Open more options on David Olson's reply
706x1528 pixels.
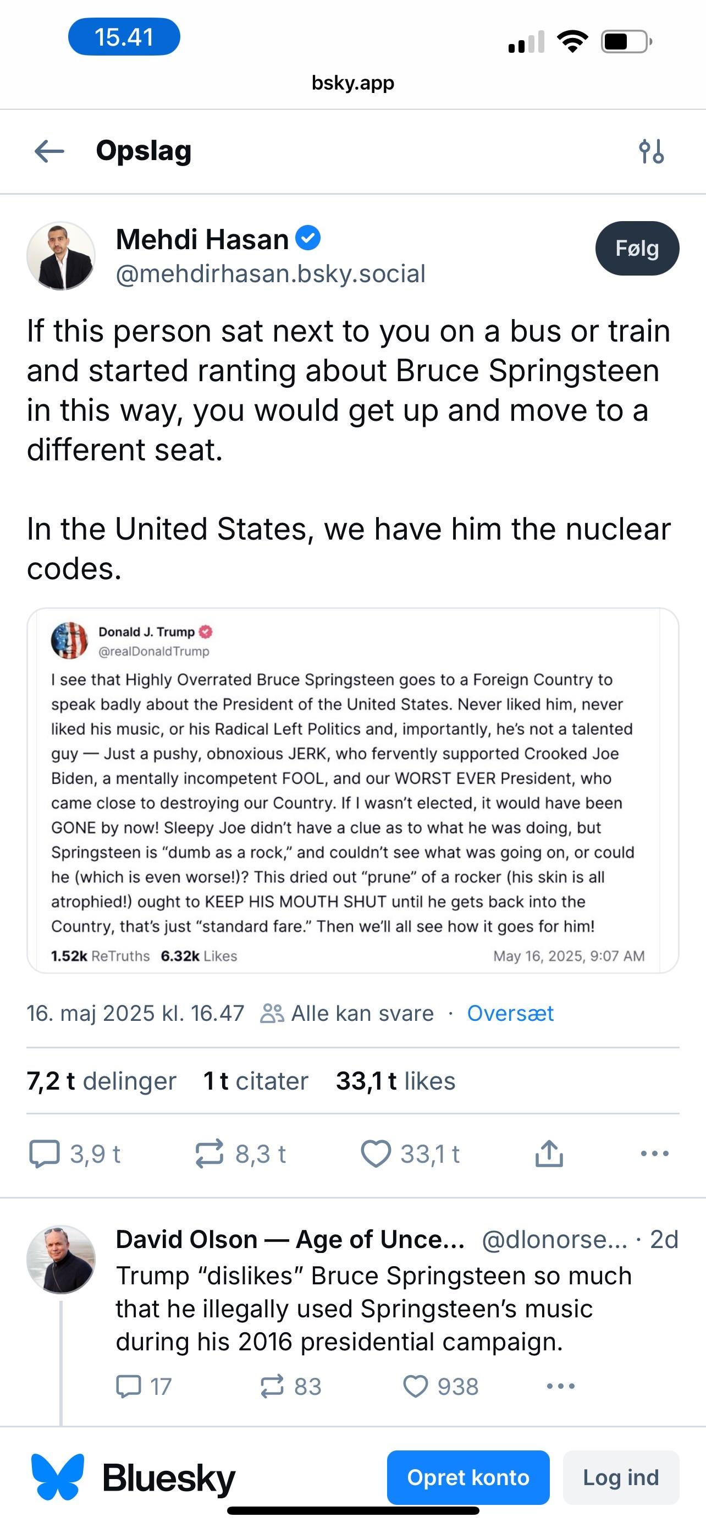[x=560, y=1386]
